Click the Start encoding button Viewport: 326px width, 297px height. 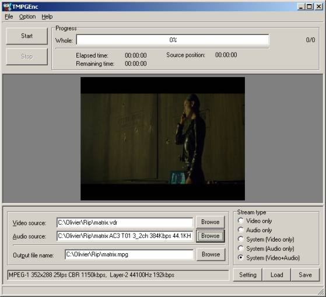tap(27, 36)
